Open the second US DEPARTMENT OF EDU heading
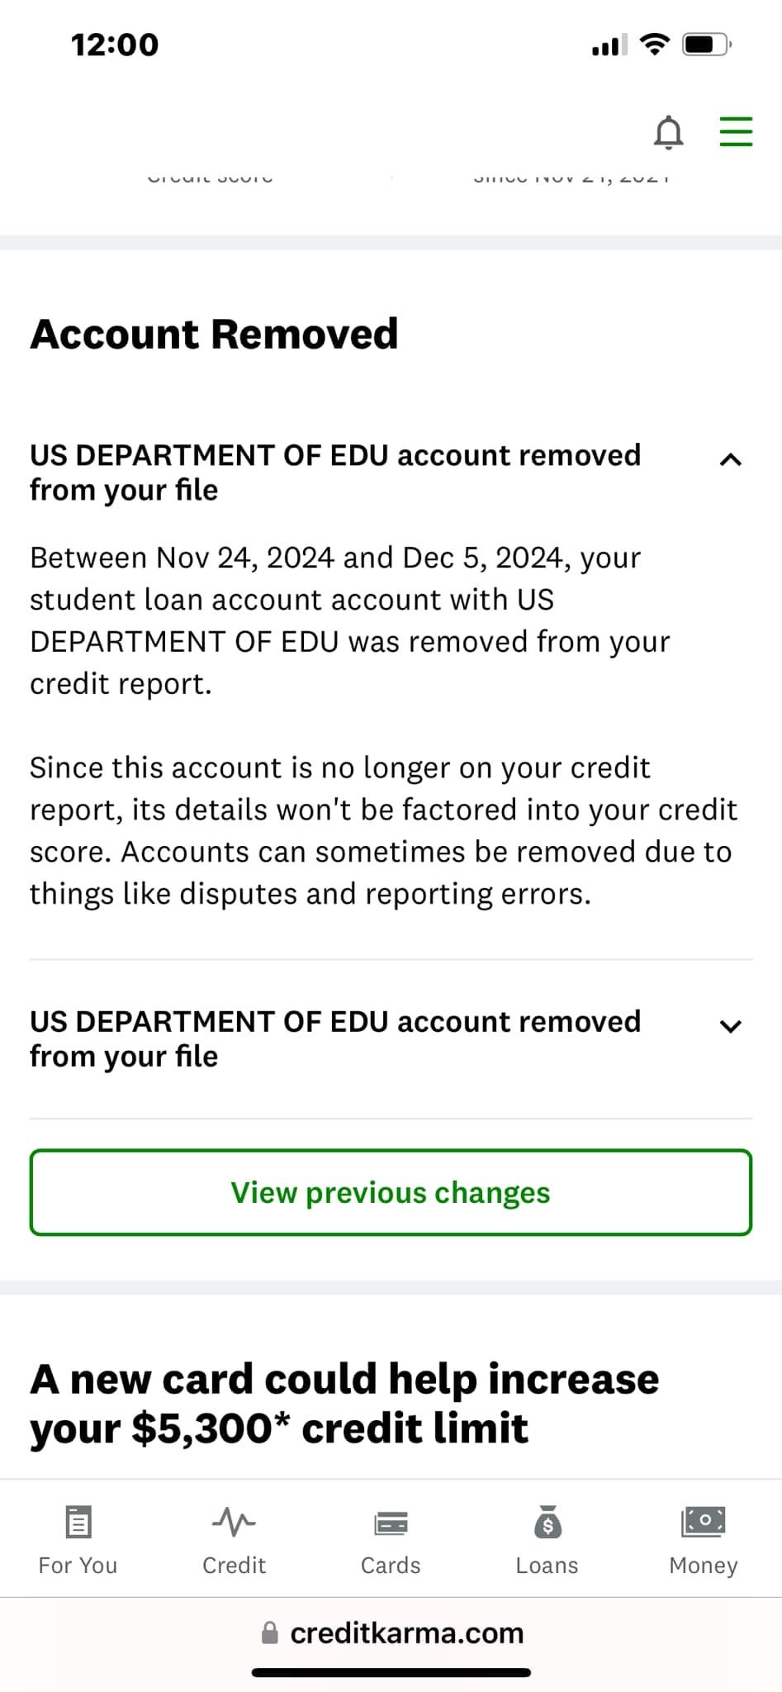Image resolution: width=782 pixels, height=1692 pixels. pyautogui.click(x=335, y=1038)
